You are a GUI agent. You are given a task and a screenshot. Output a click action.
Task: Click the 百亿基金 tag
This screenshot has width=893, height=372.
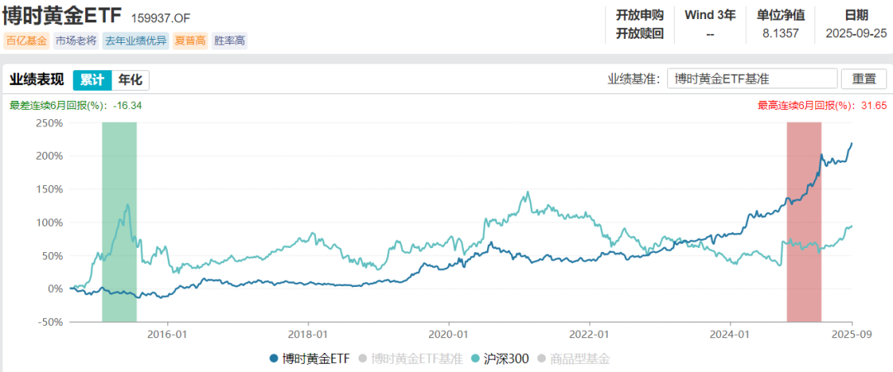point(26,41)
